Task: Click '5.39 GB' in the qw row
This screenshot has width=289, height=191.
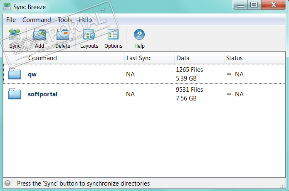Action: [x=186, y=78]
